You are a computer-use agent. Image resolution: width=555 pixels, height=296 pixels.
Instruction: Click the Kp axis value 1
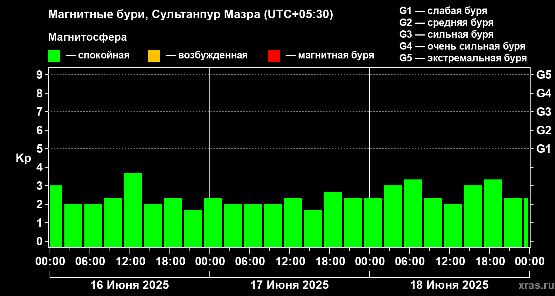click(x=40, y=223)
